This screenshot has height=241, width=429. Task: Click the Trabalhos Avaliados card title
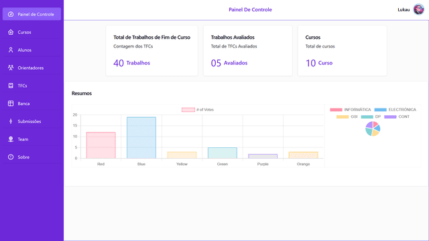(x=233, y=37)
